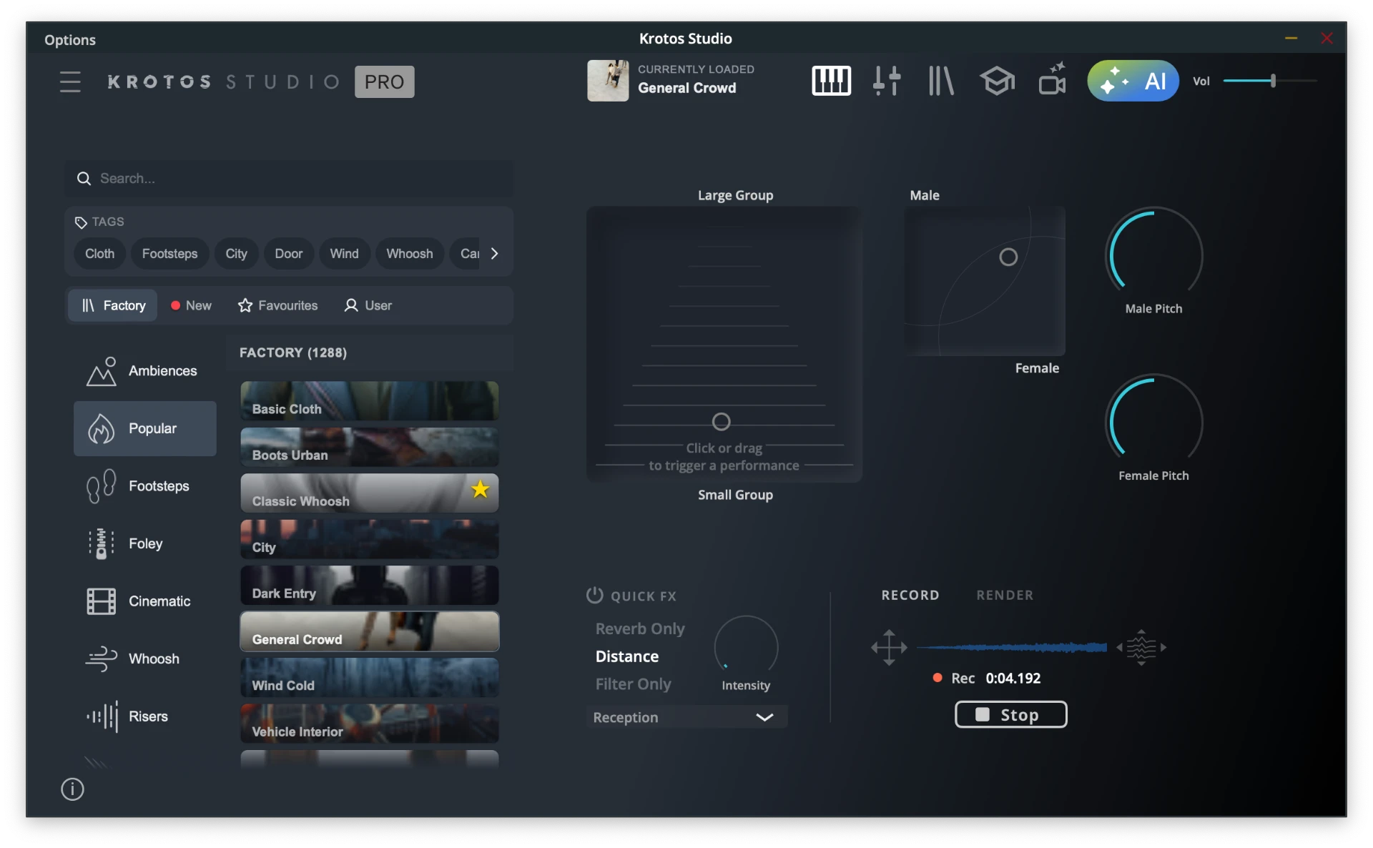Switch to the RECORD tab

coord(910,595)
